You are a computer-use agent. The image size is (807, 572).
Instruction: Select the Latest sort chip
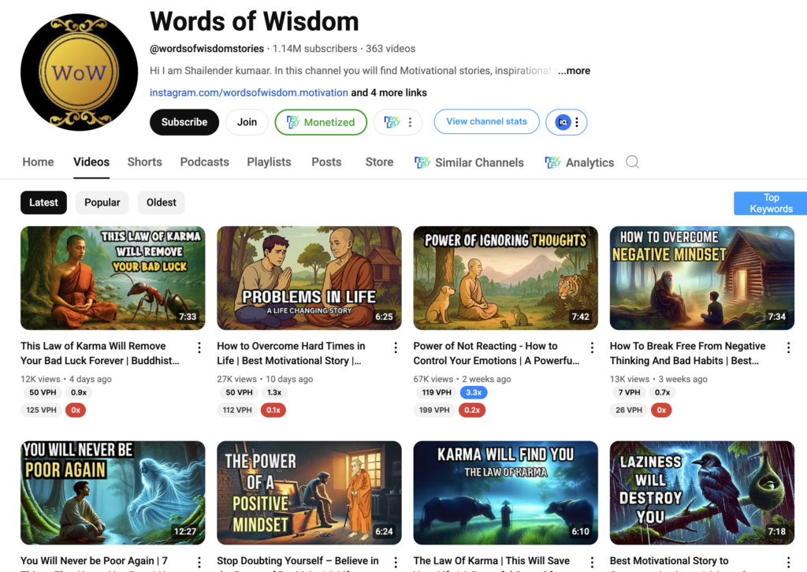(x=44, y=202)
